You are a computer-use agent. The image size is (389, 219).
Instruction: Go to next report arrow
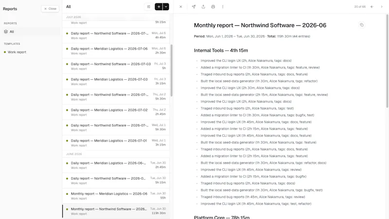click(x=382, y=7)
